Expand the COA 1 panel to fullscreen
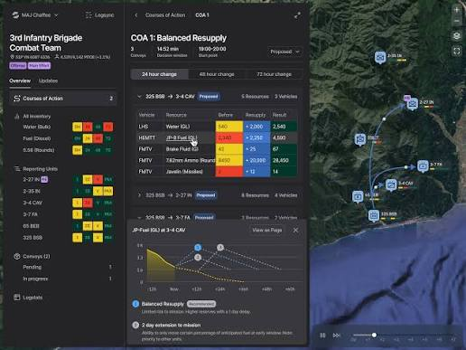This screenshot has height=350, width=466. 297,15
